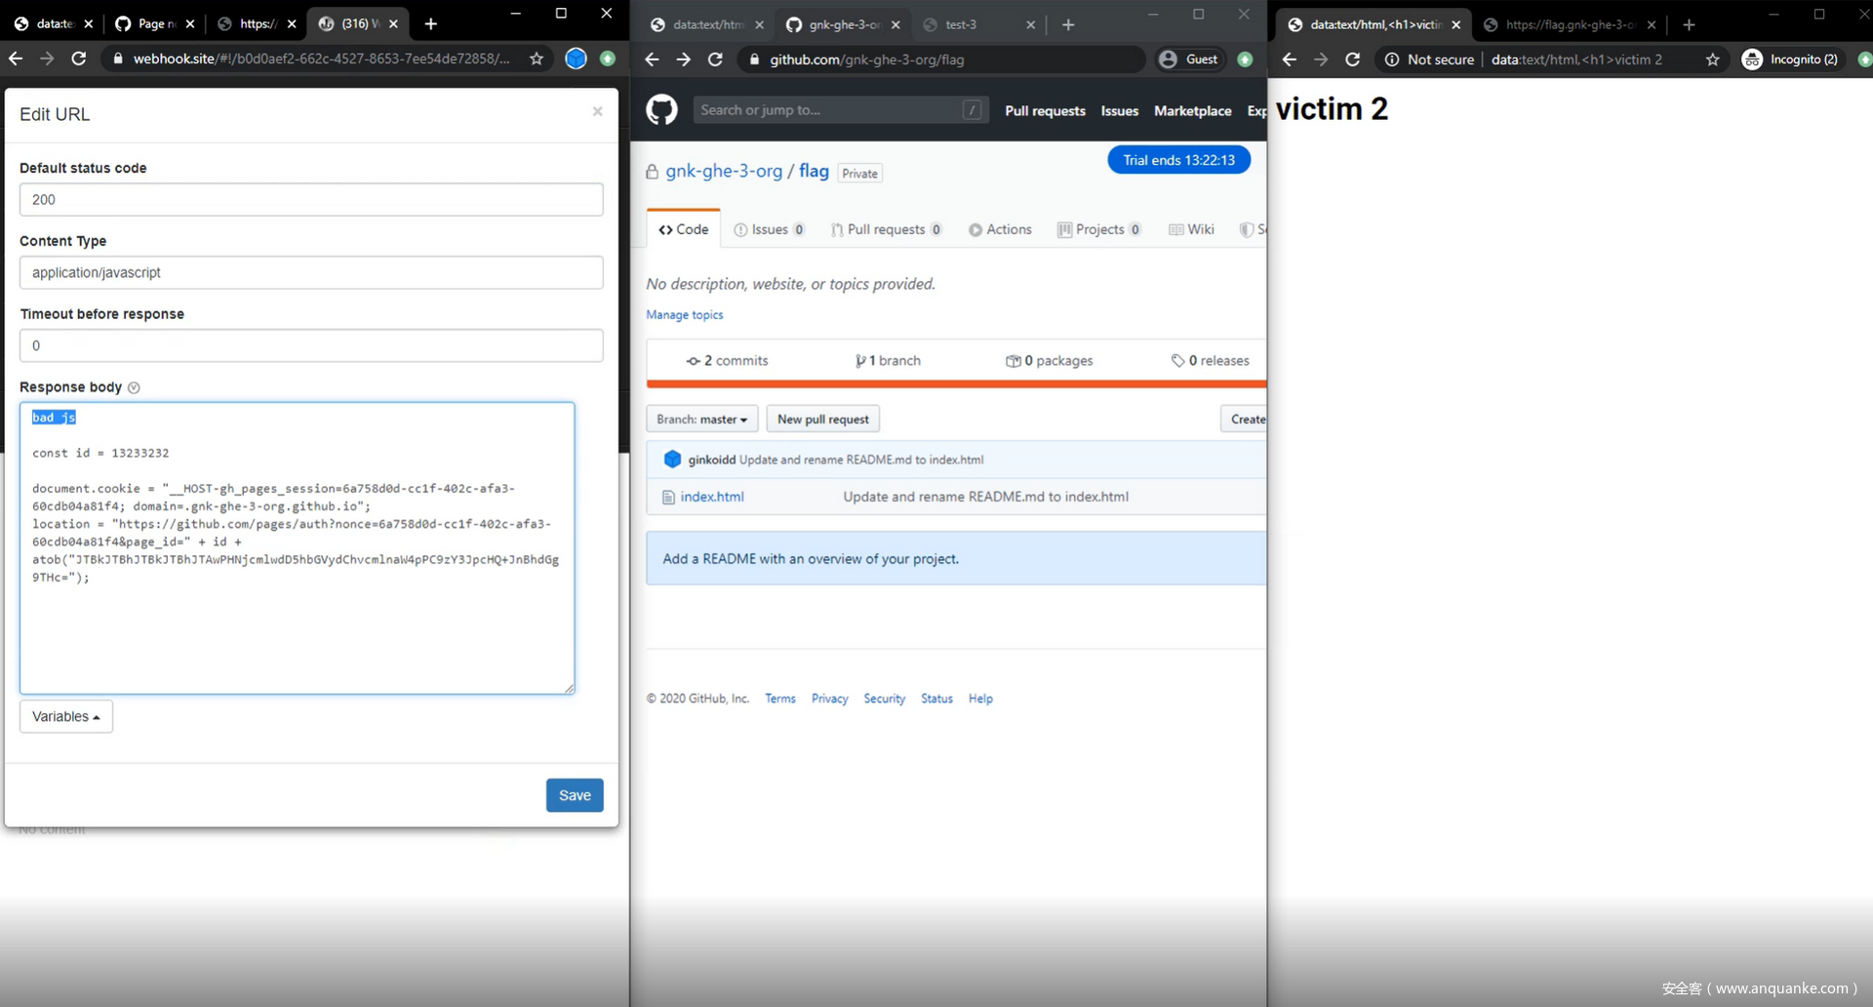
Task: View the 0 releases link
Action: coord(1211,361)
